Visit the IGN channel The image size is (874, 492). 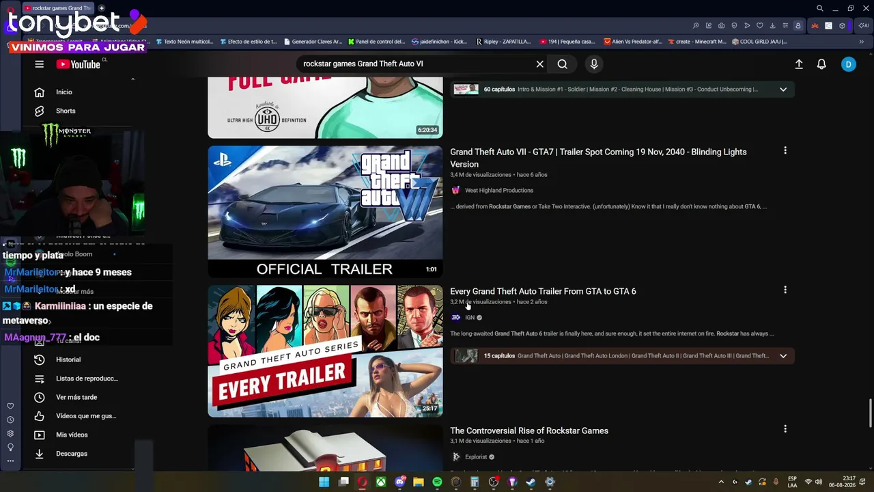click(x=470, y=318)
